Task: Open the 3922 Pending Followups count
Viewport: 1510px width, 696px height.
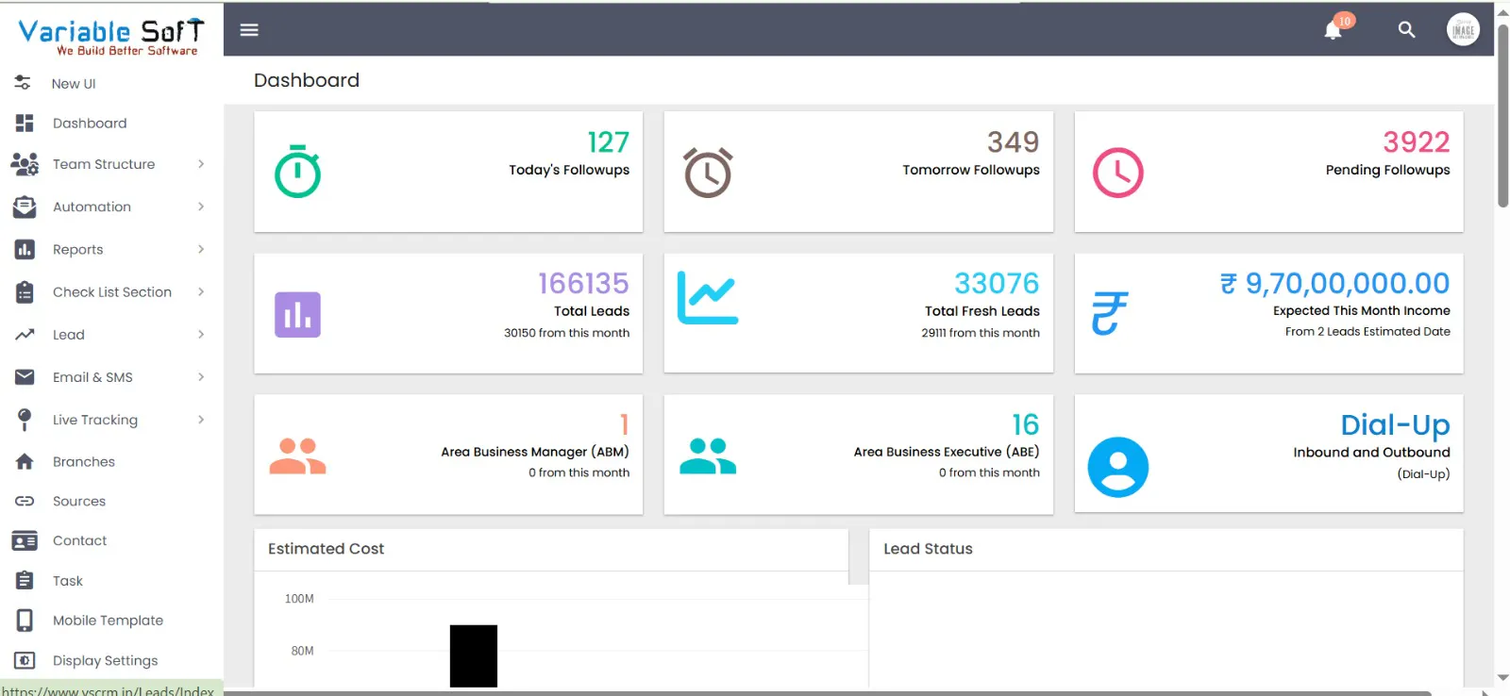Action: pyautogui.click(x=1417, y=141)
